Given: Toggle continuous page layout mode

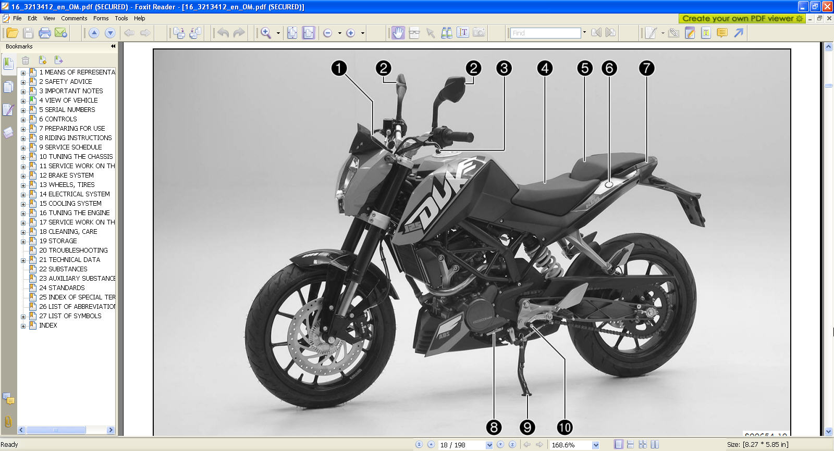Looking at the screenshot, I should (x=630, y=444).
